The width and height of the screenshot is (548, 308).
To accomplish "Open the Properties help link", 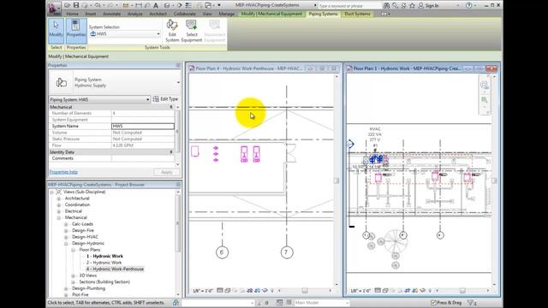I will [63, 172].
